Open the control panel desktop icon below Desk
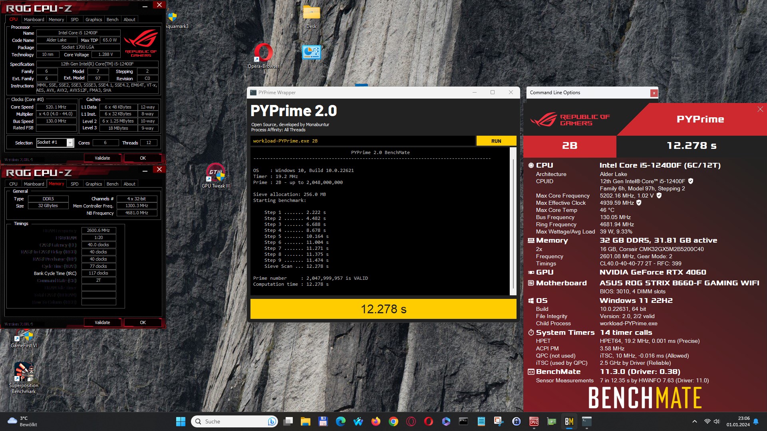The height and width of the screenshot is (431, 767). pos(311,52)
